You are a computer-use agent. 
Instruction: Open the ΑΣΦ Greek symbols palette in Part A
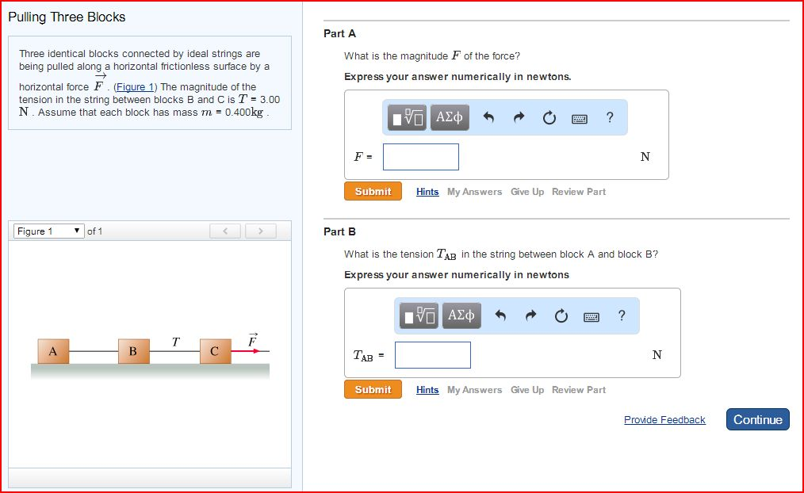click(449, 117)
